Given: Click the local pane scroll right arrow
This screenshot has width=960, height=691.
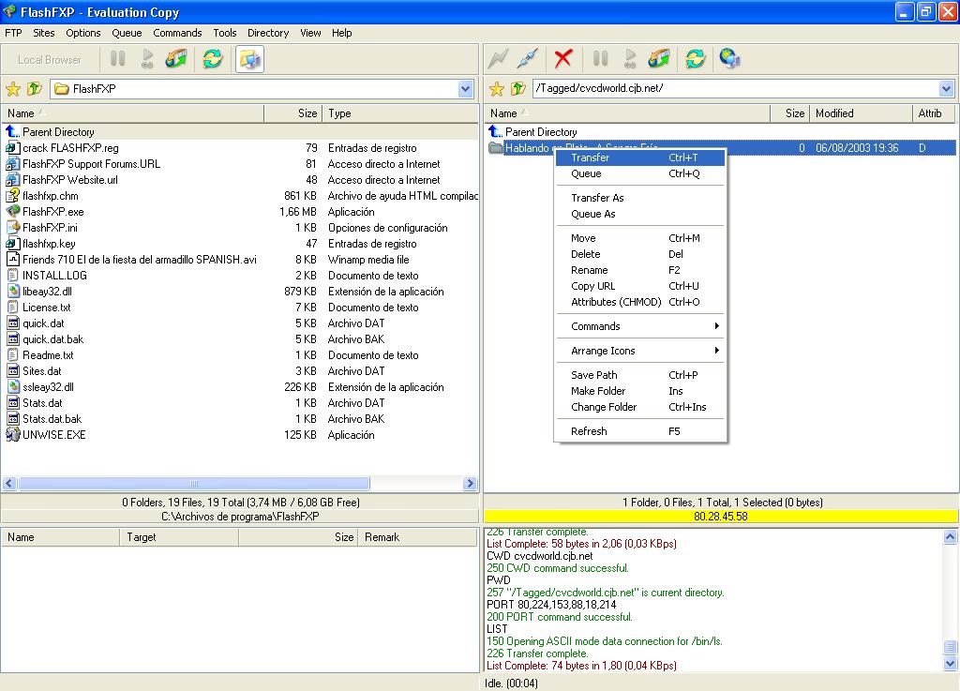Looking at the screenshot, I should (471, 484).
